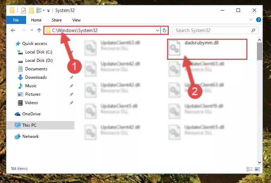Click the 184 items status text

click(19, 169)
